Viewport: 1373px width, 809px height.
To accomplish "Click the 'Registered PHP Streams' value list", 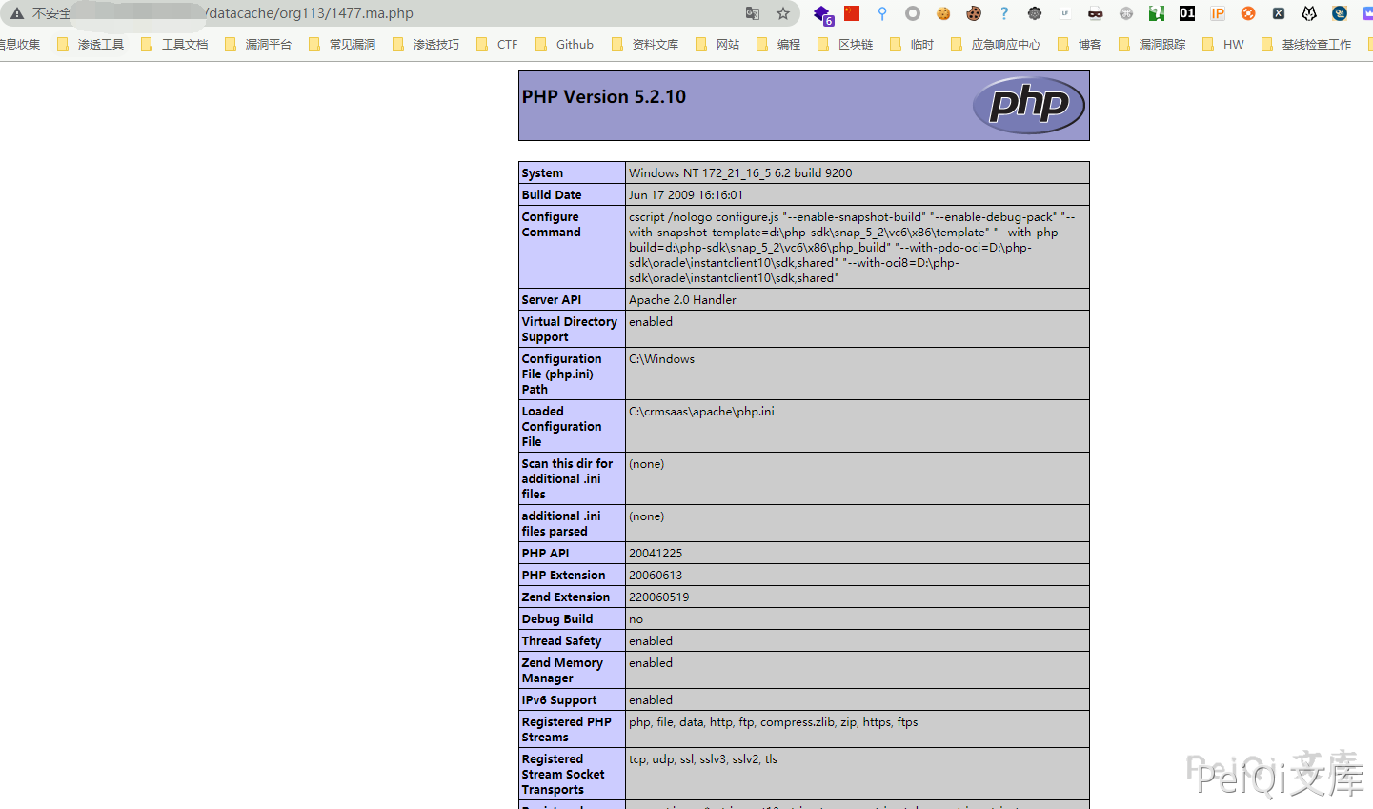I will pos(773,721).
